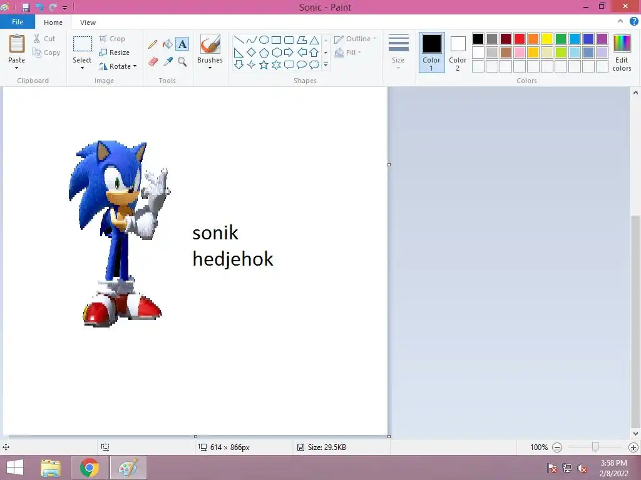Select the Pencil tool
Viewport: 641px width, 480px height.
(153, 44)
